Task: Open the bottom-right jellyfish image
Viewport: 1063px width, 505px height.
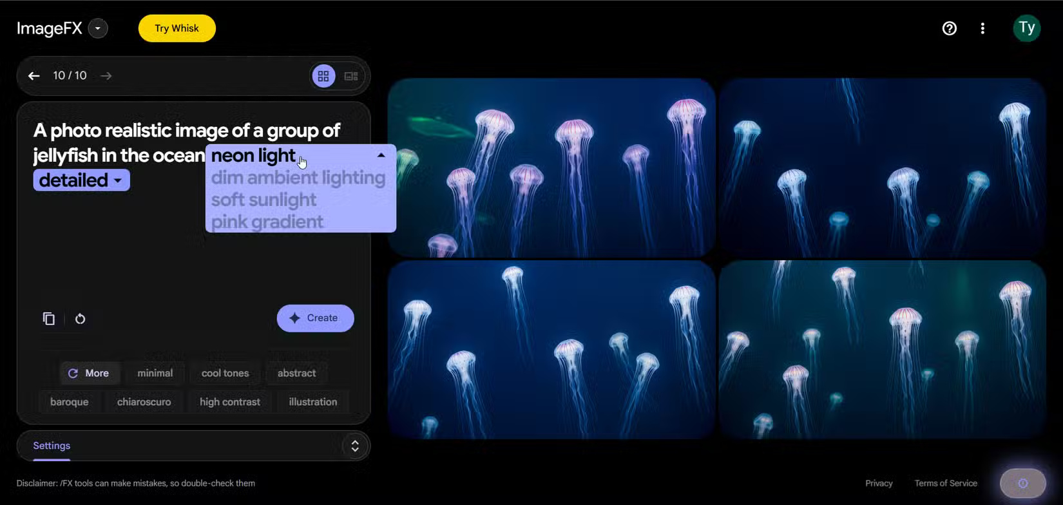Action: point(882,350)
